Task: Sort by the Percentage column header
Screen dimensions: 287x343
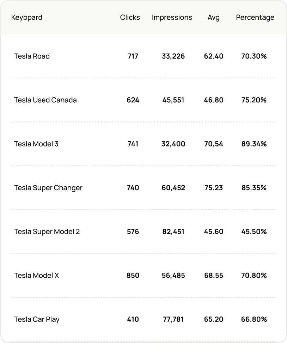Action: point(255,17)
